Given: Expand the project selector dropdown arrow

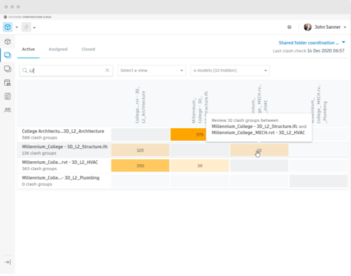Looking at the screenshot, I should click(34, 28).
